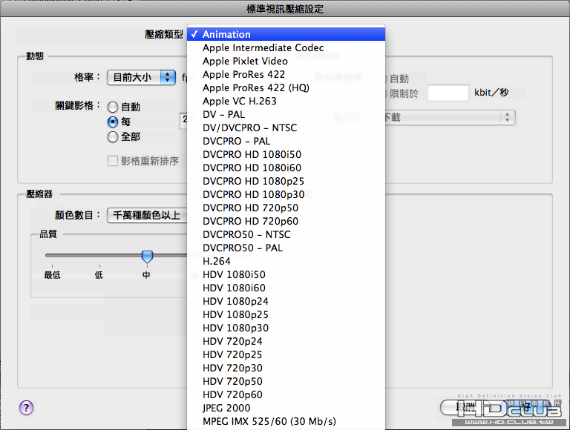Select HDV 1080p24

(x=286, y=301)
